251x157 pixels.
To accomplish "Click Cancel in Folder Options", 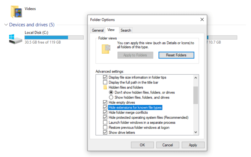I will [168, 145].
